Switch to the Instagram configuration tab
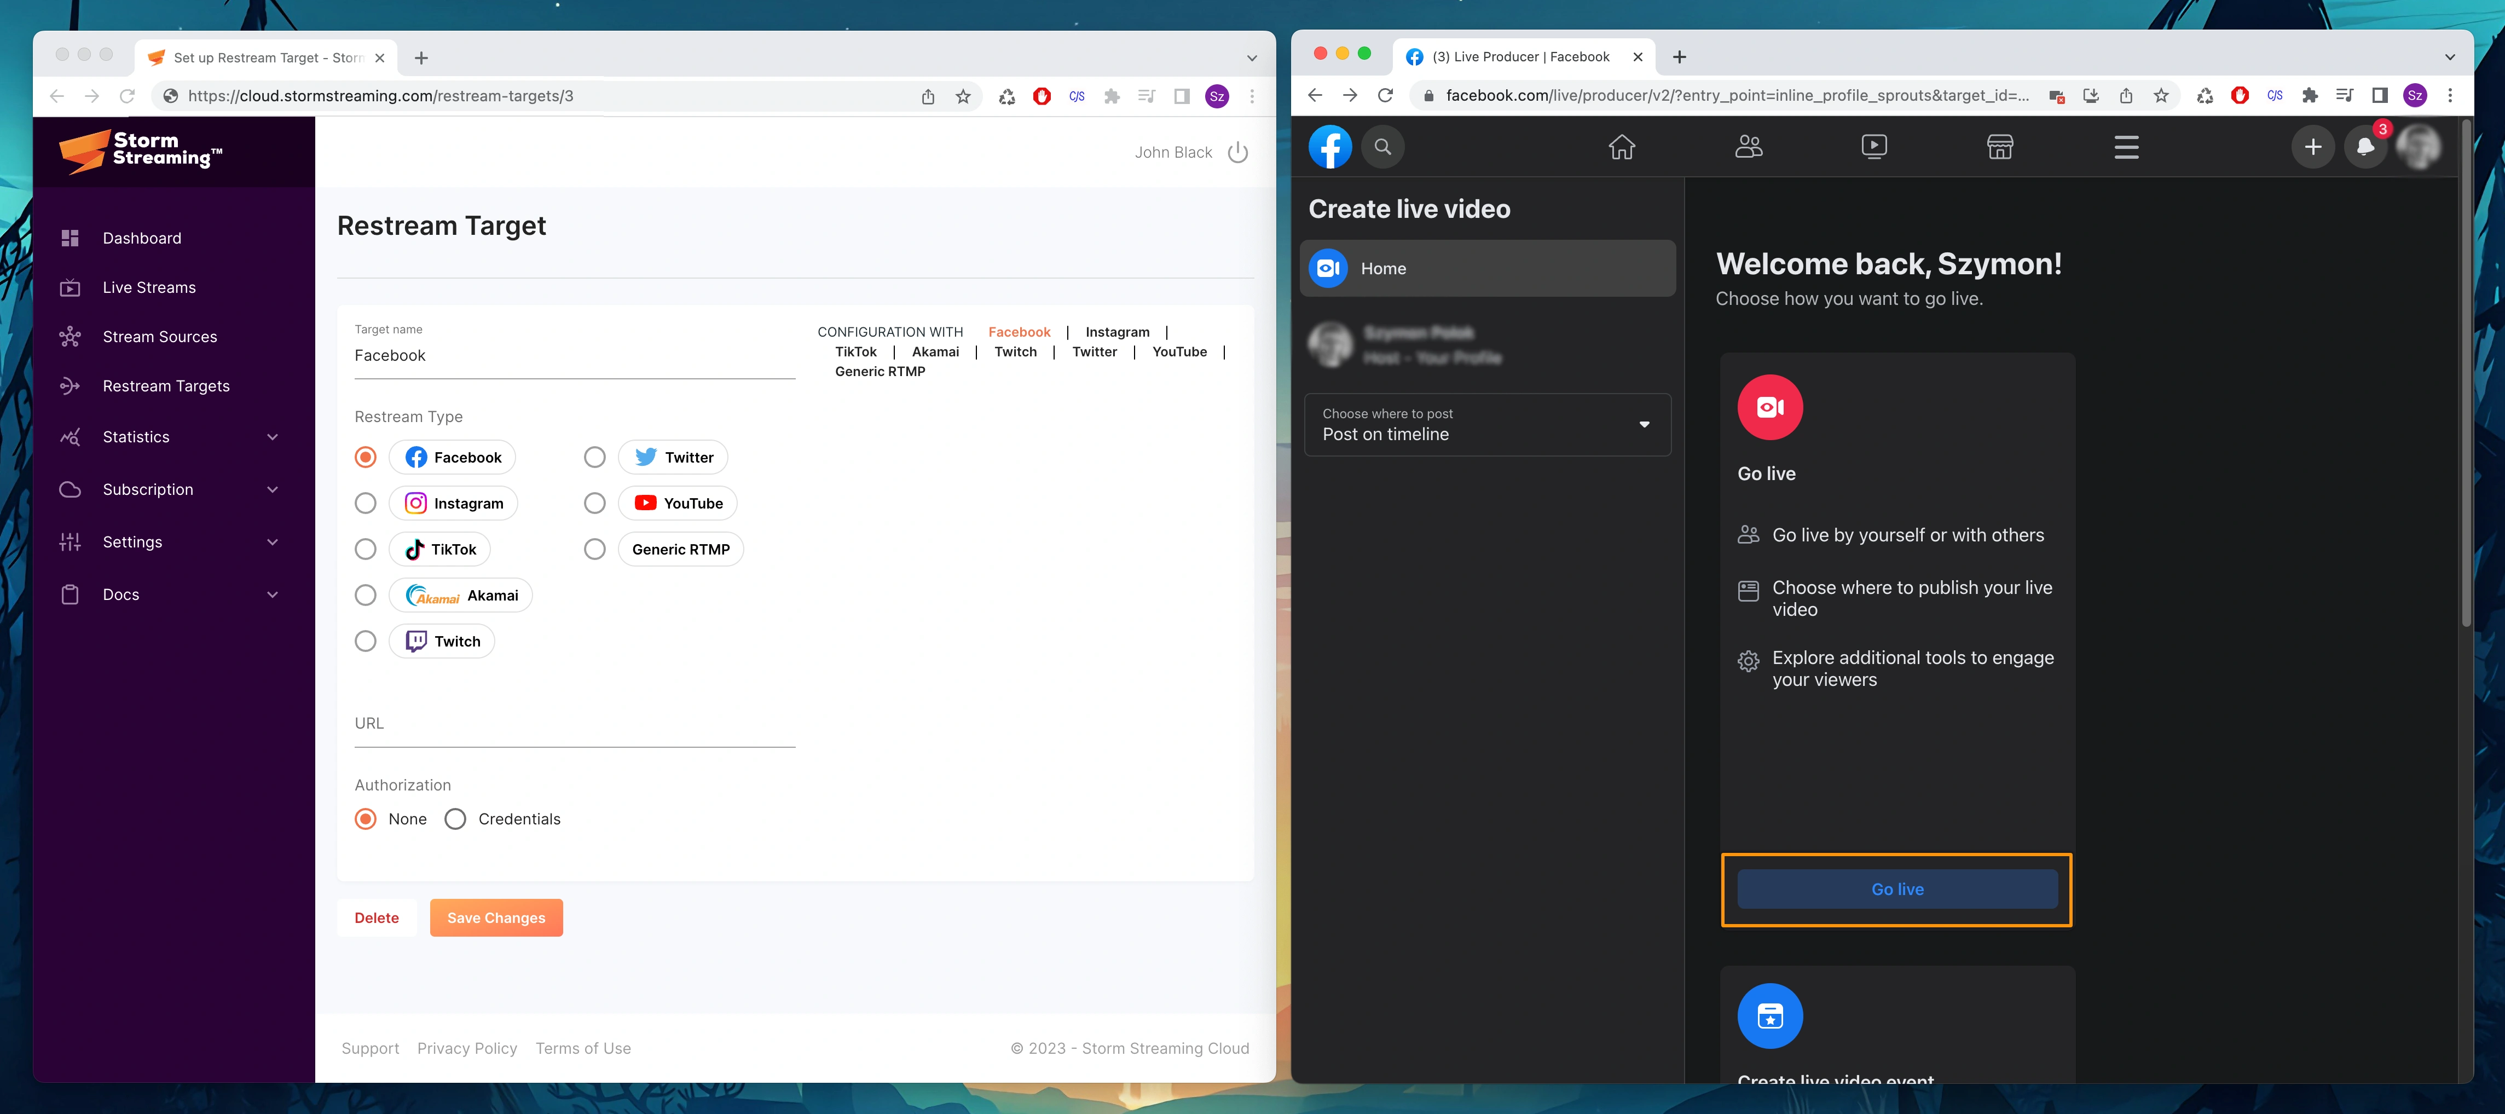 1116,332
